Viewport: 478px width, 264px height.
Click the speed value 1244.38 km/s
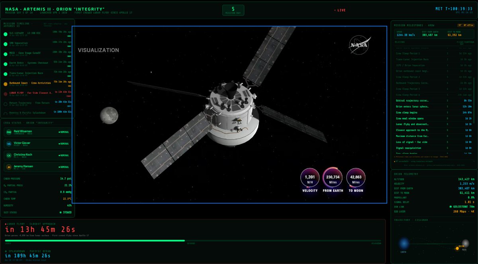(406, 35)
